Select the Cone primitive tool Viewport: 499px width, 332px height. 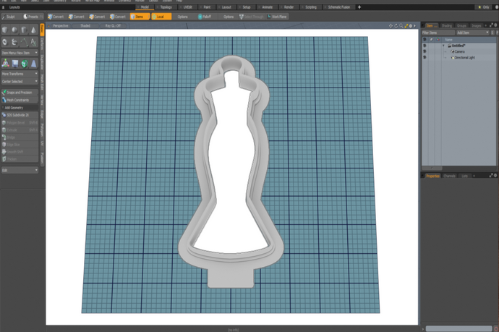pos(33,30)
